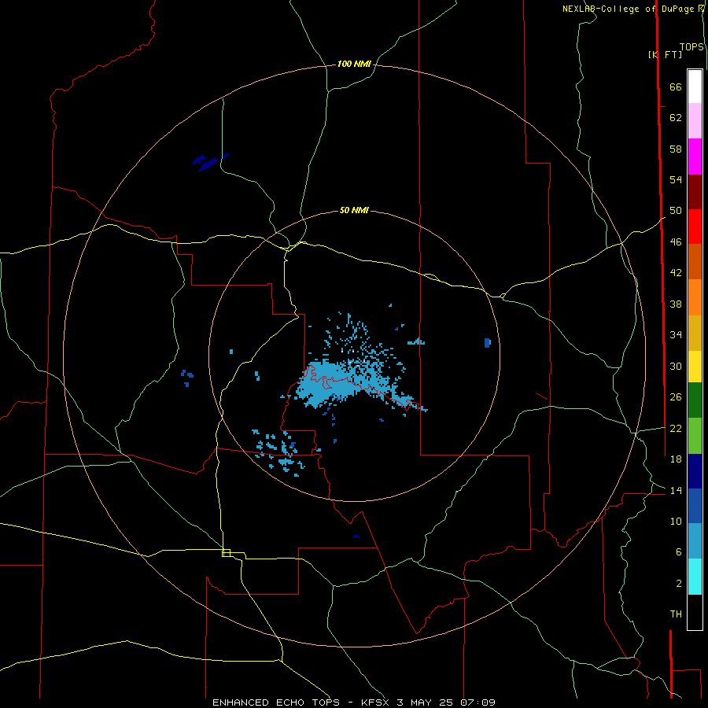
Task: Pick the light green legend swatch
Action: pos(695,436)
